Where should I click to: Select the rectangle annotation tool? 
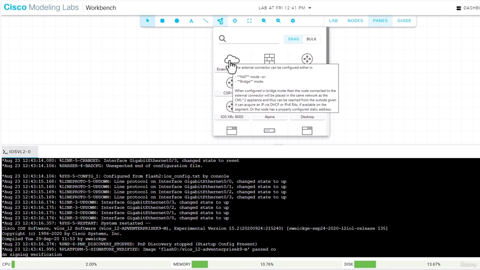[162, 21]
